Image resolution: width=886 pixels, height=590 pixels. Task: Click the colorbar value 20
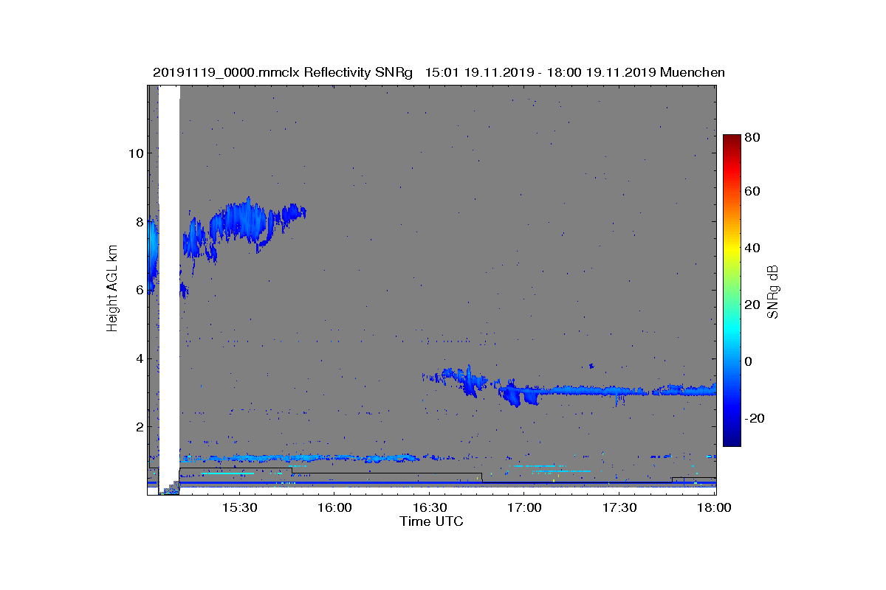[754, 305]
